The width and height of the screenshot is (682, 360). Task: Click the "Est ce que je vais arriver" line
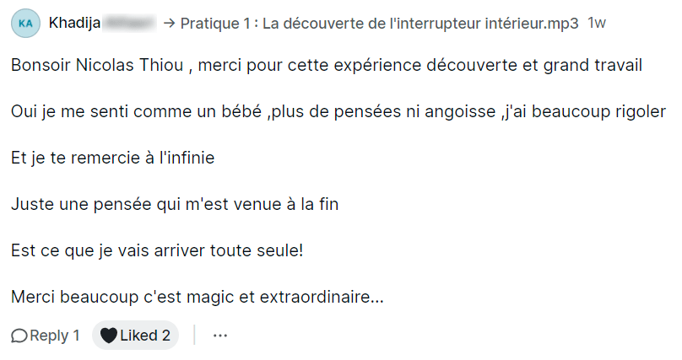pos(157,250)
